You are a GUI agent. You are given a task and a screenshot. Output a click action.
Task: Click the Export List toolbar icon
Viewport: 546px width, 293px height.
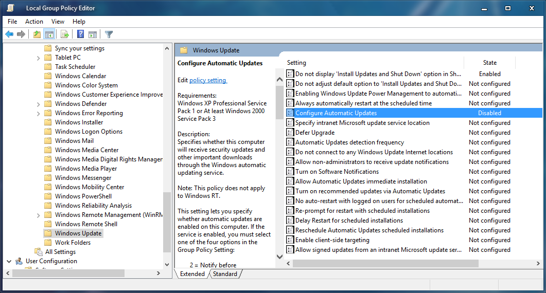[64, 34]
